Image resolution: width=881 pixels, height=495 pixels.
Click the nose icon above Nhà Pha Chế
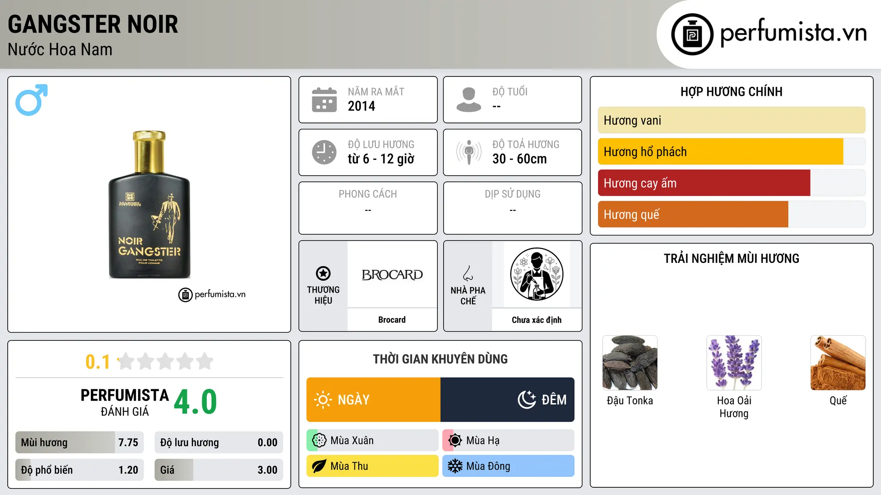468,273
